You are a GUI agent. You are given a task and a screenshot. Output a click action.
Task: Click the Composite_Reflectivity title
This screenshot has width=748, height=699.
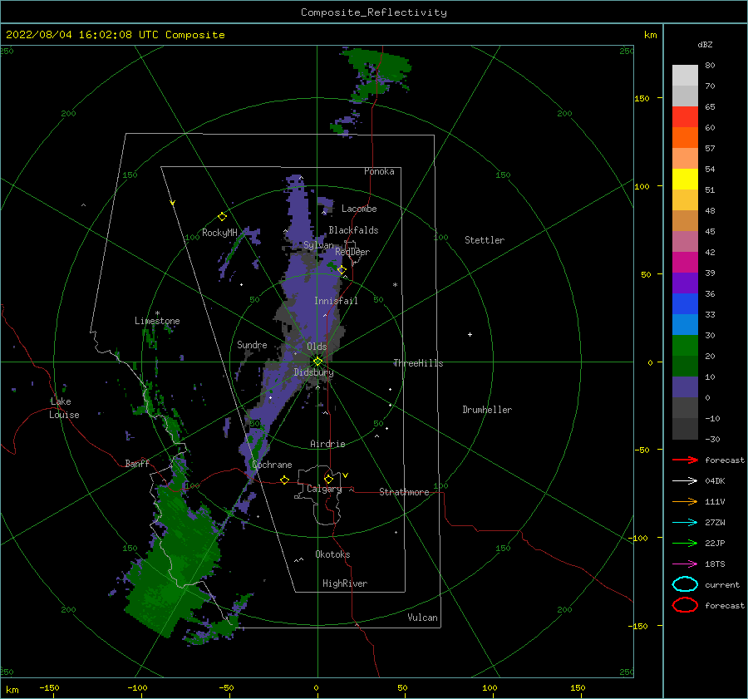pyautogui.click(x=374, y=12)
